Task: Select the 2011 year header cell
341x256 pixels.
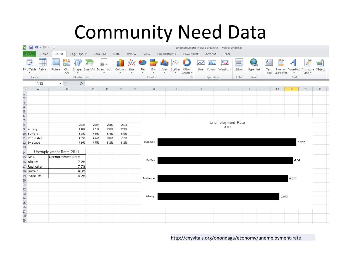Action: click(x=121, y=125)
